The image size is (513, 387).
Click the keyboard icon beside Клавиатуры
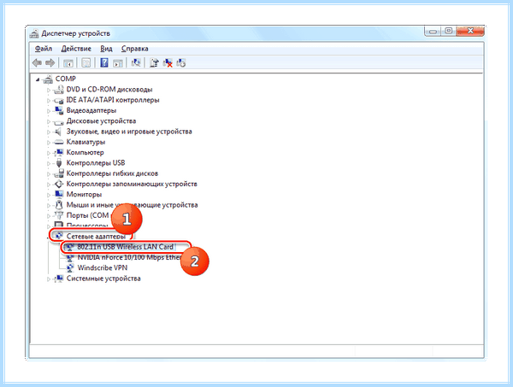pos(59,142)
